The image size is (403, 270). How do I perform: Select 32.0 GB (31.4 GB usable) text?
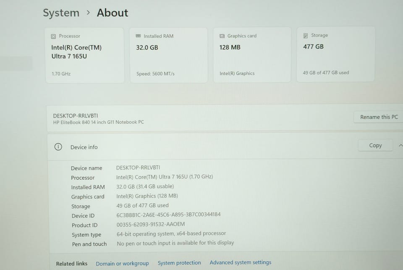(x=145, y=186)
